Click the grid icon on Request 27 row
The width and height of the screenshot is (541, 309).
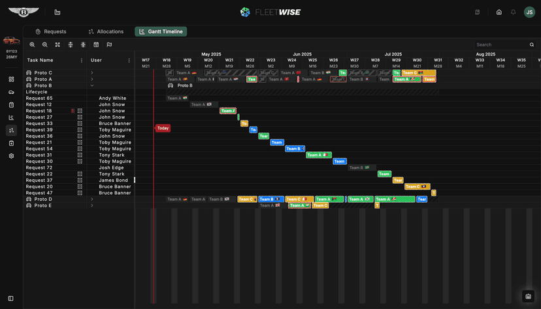[x=80, y=117]
